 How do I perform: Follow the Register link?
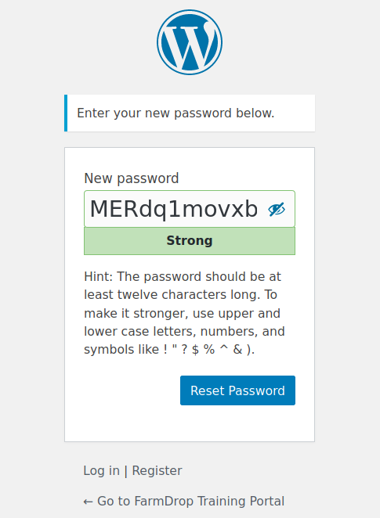click(157, 470)
